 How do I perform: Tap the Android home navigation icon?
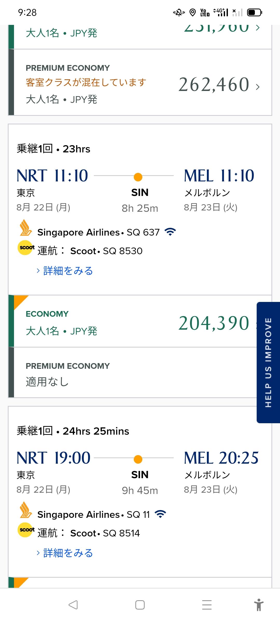pyautogui.click(x=140, y=605)
